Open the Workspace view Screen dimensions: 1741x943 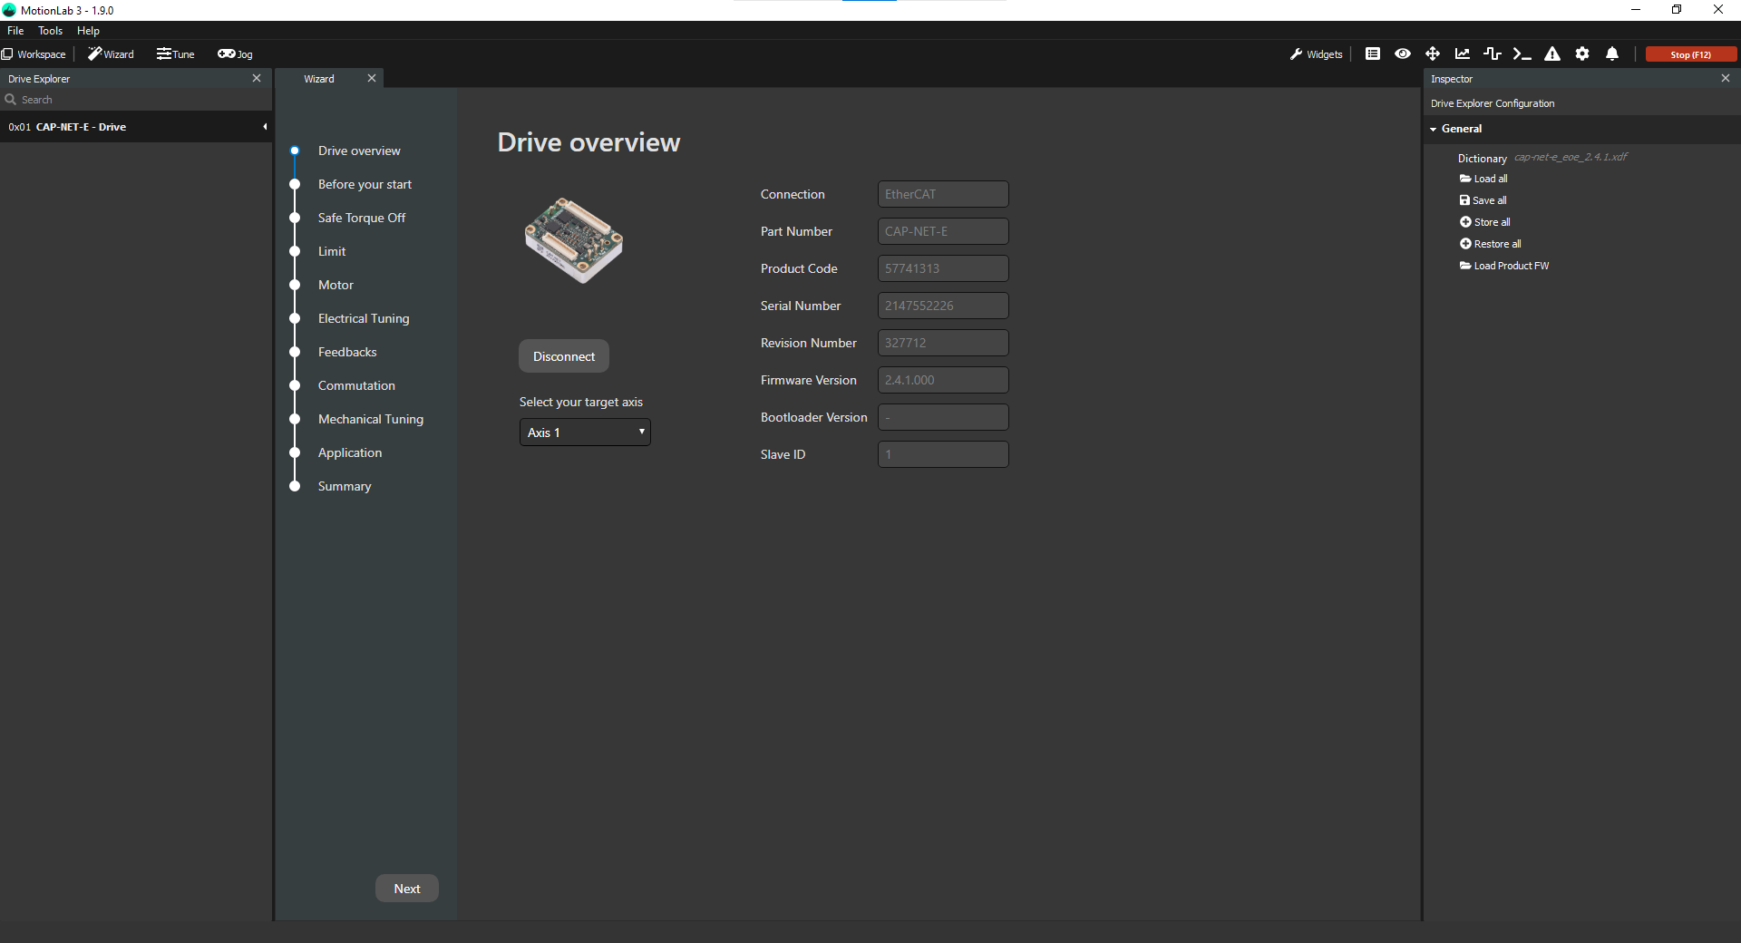34,53
